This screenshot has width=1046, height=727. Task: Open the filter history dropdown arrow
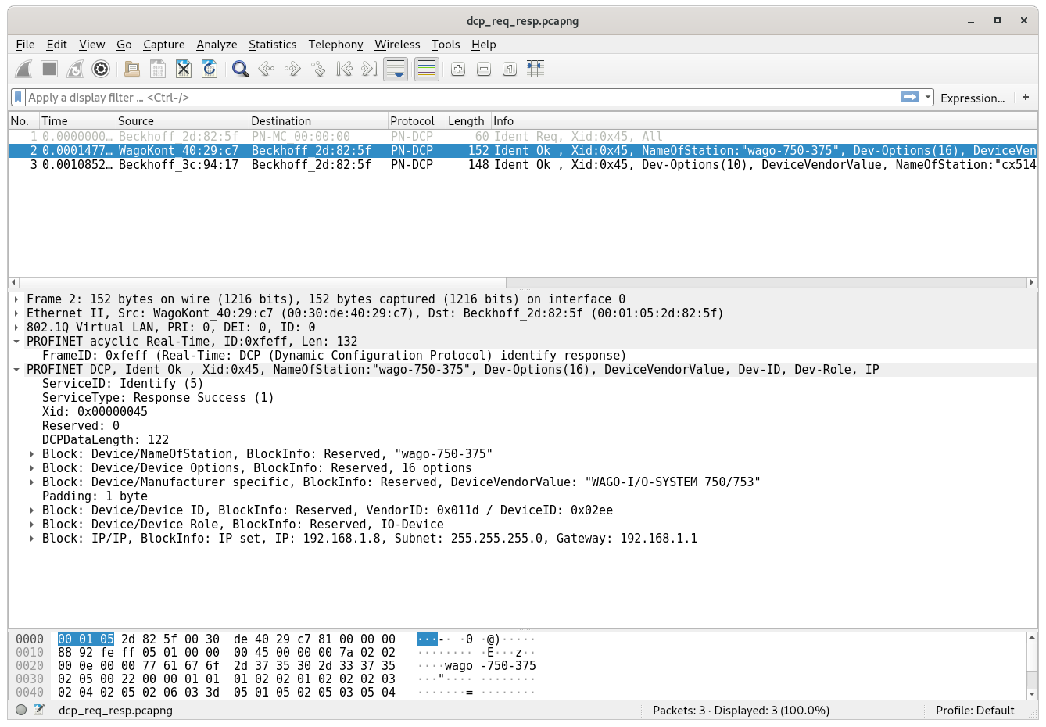[x=927, y=97]
